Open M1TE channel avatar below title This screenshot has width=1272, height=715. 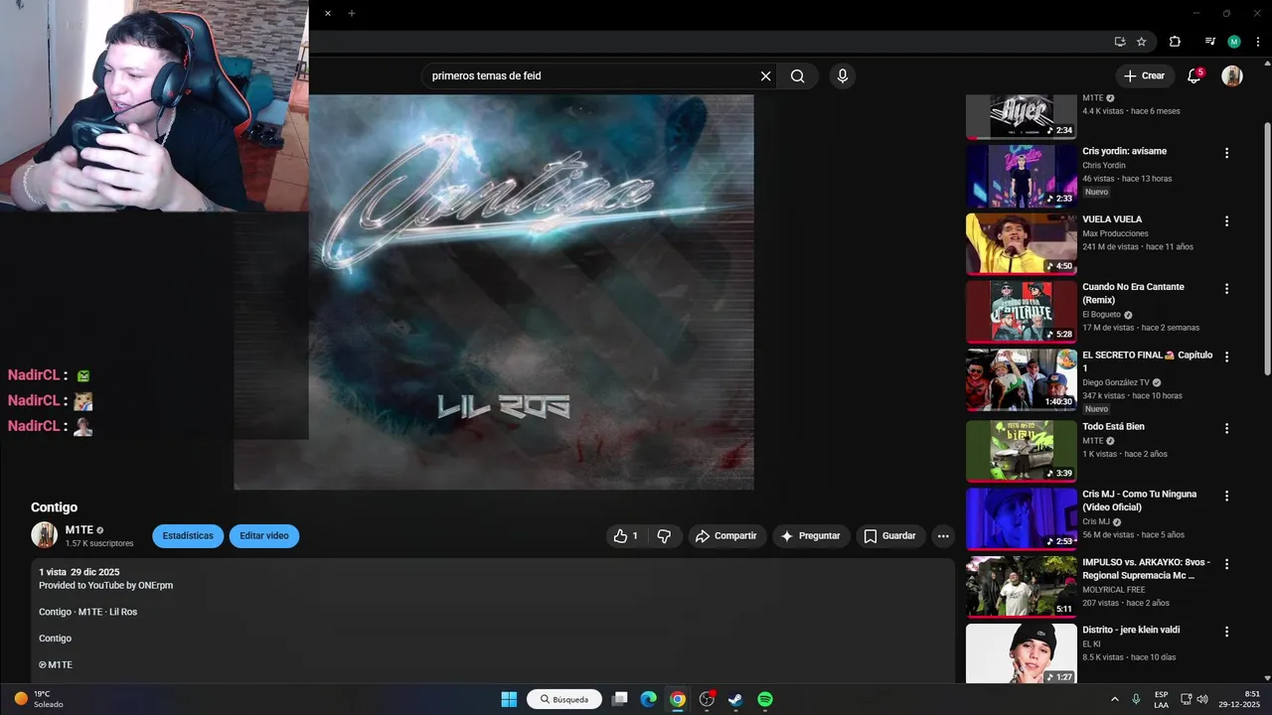click(44, 535)
